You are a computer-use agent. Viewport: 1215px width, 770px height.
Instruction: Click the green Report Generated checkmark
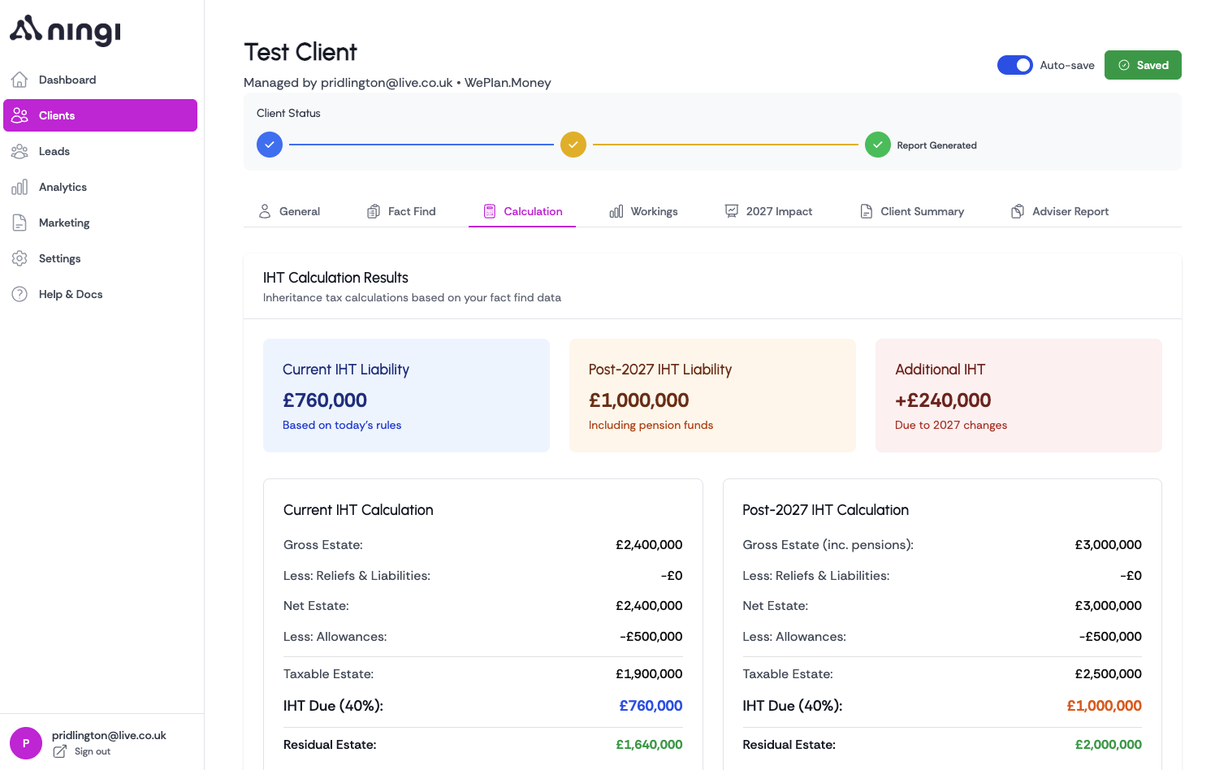pos(877,145)
